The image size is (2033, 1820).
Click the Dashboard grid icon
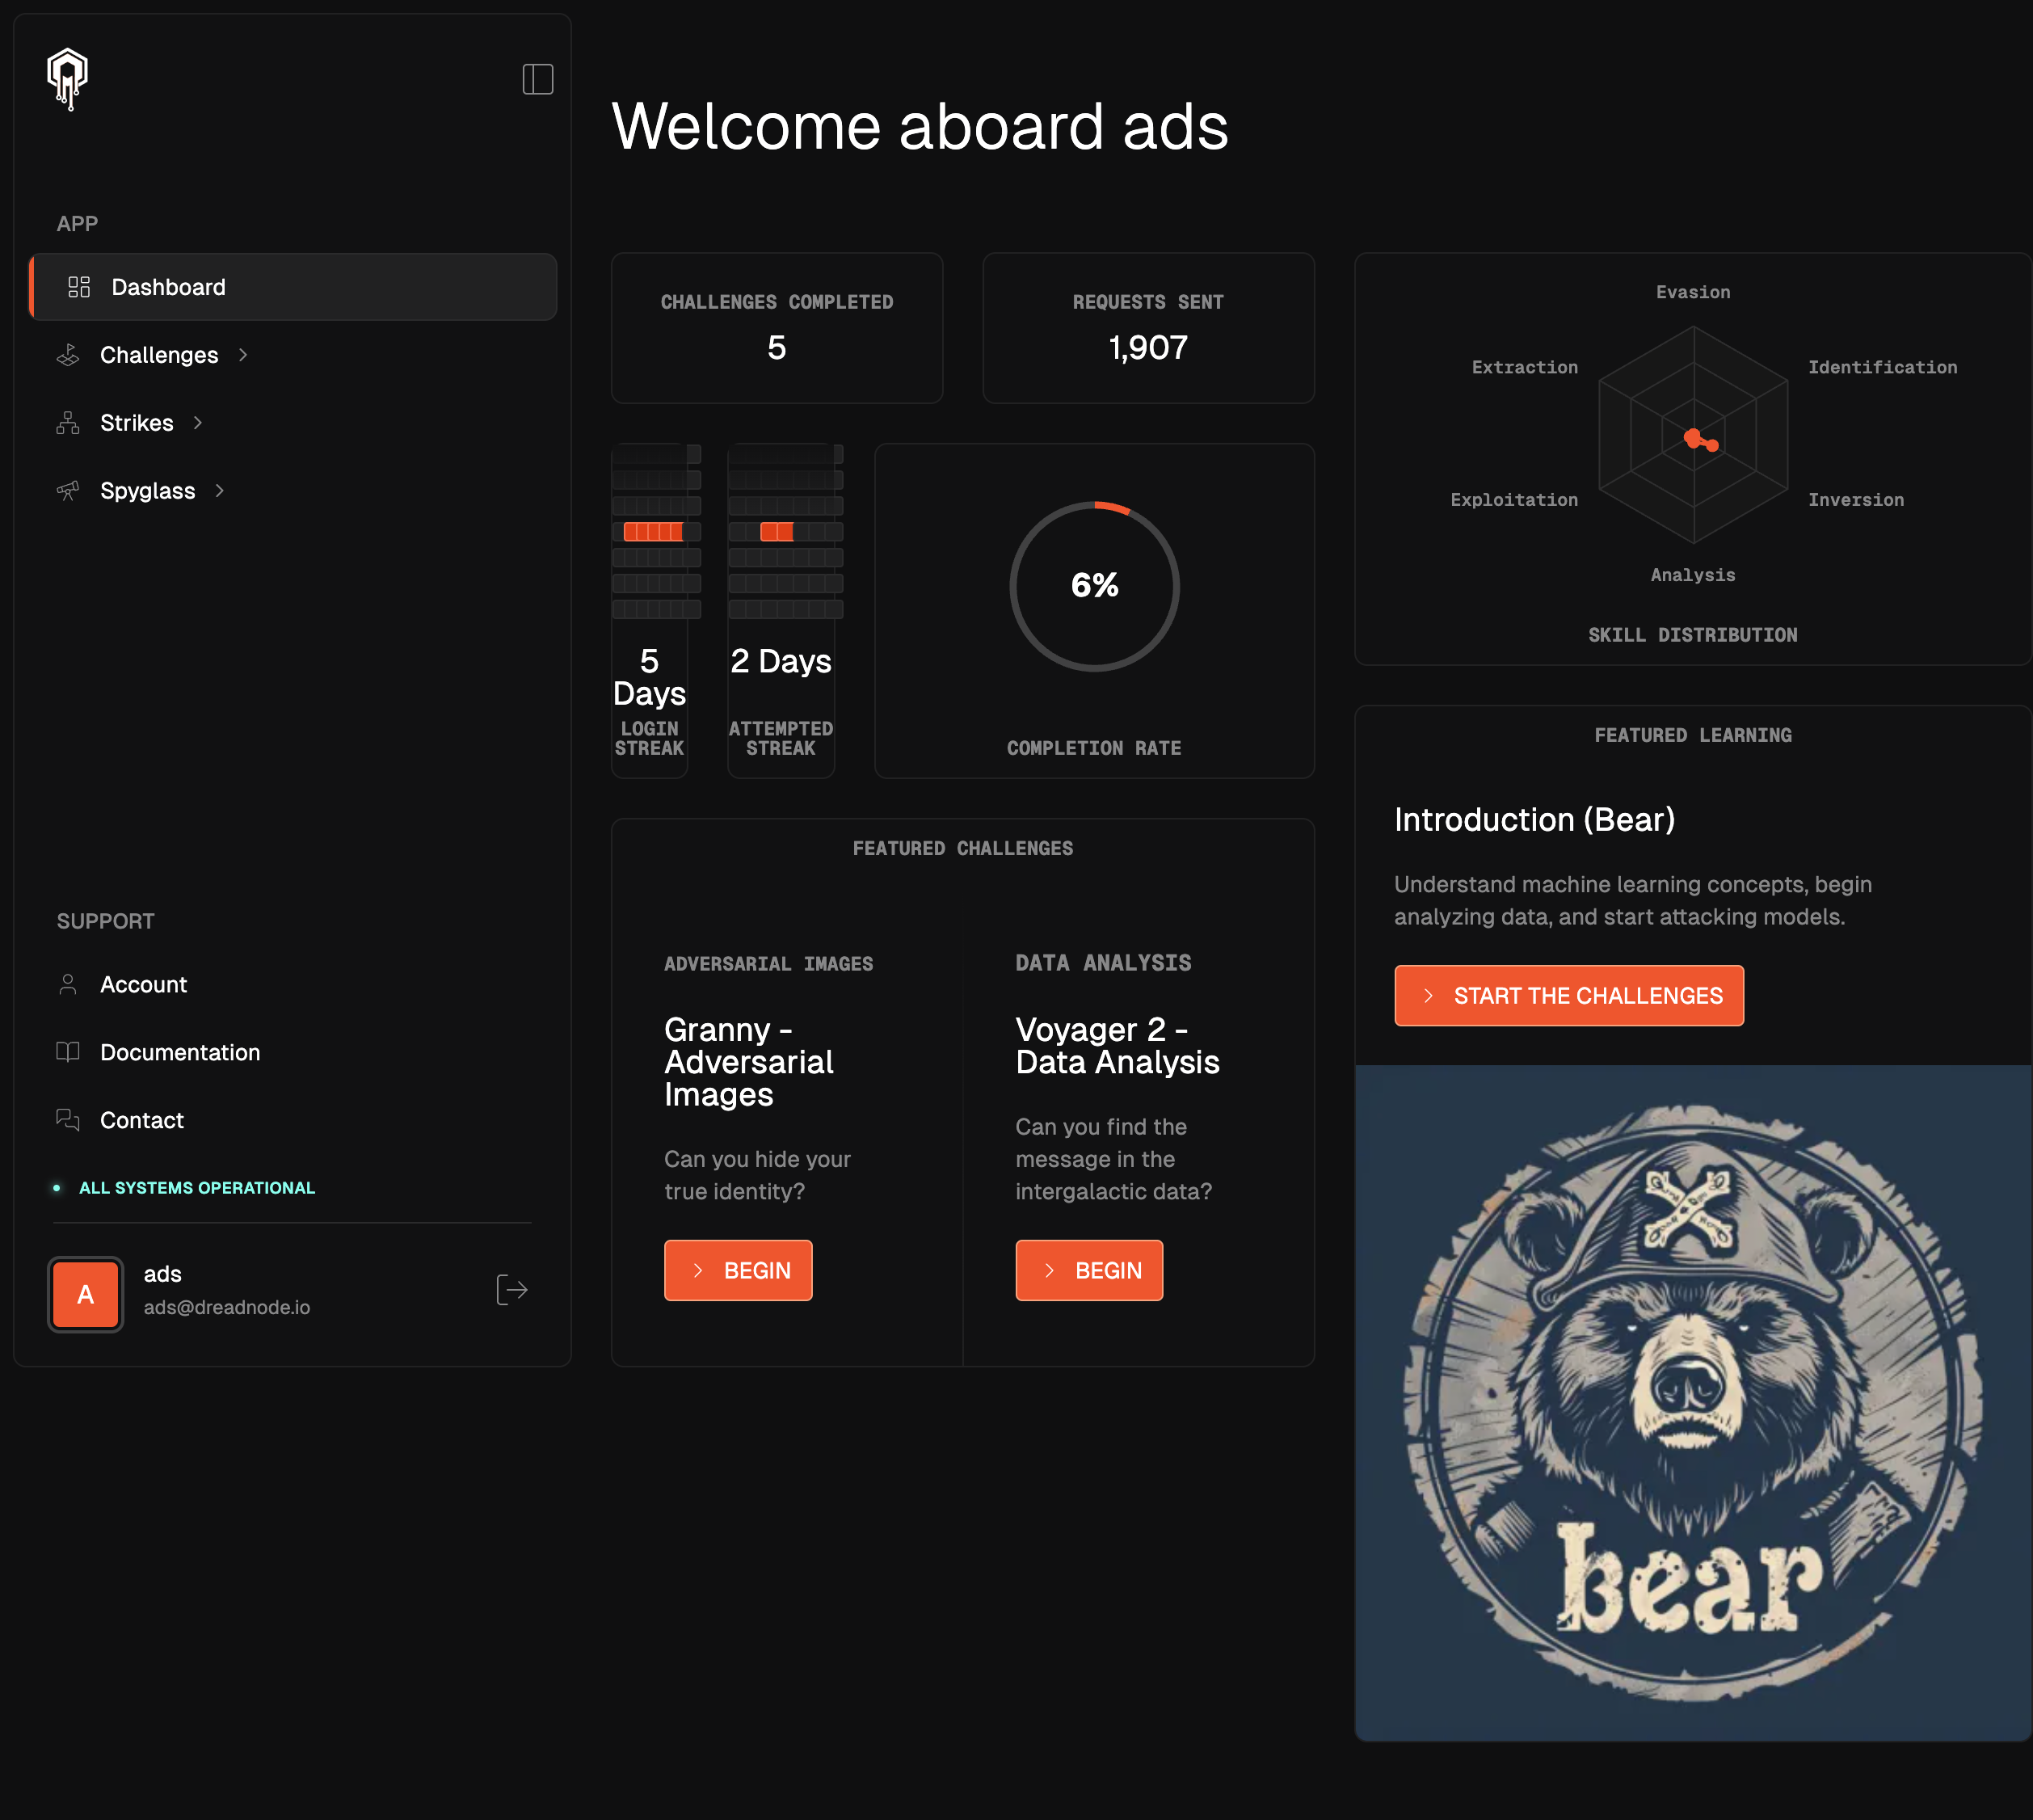coord(79,287)
